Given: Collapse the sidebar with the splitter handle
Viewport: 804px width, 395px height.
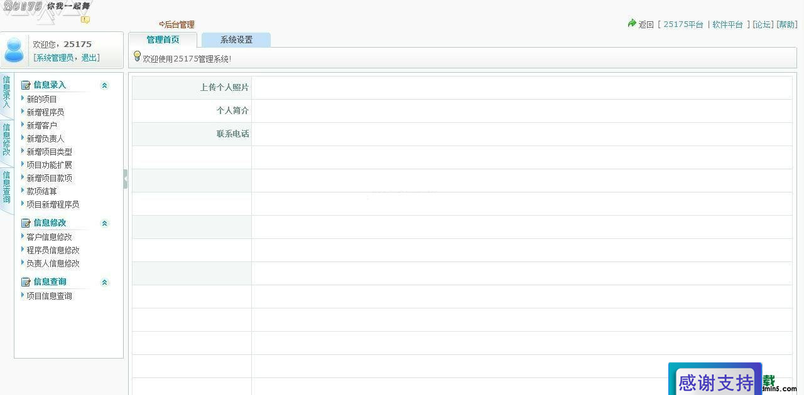Looking at the screenshot, I should pos(126,179).
